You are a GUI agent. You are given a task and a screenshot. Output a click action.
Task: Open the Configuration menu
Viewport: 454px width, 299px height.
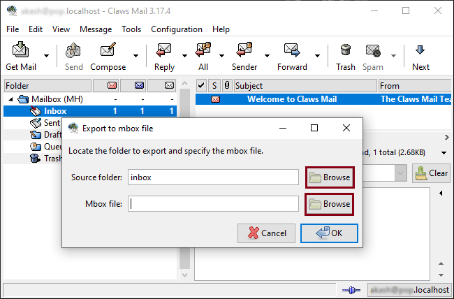(x=177, y=29)
